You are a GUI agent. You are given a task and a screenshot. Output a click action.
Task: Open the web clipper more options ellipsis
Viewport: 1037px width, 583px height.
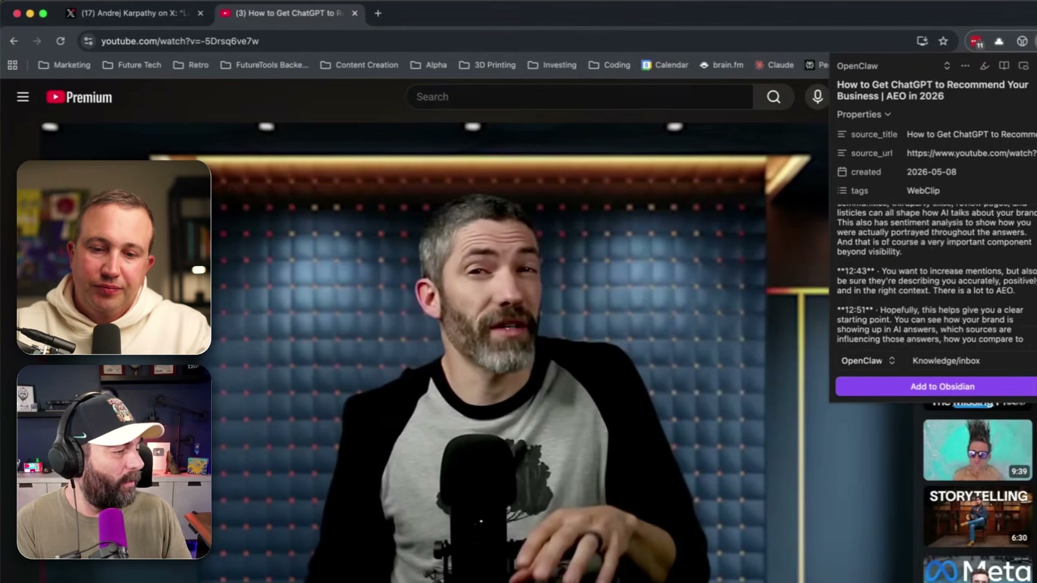click(965, 66)
